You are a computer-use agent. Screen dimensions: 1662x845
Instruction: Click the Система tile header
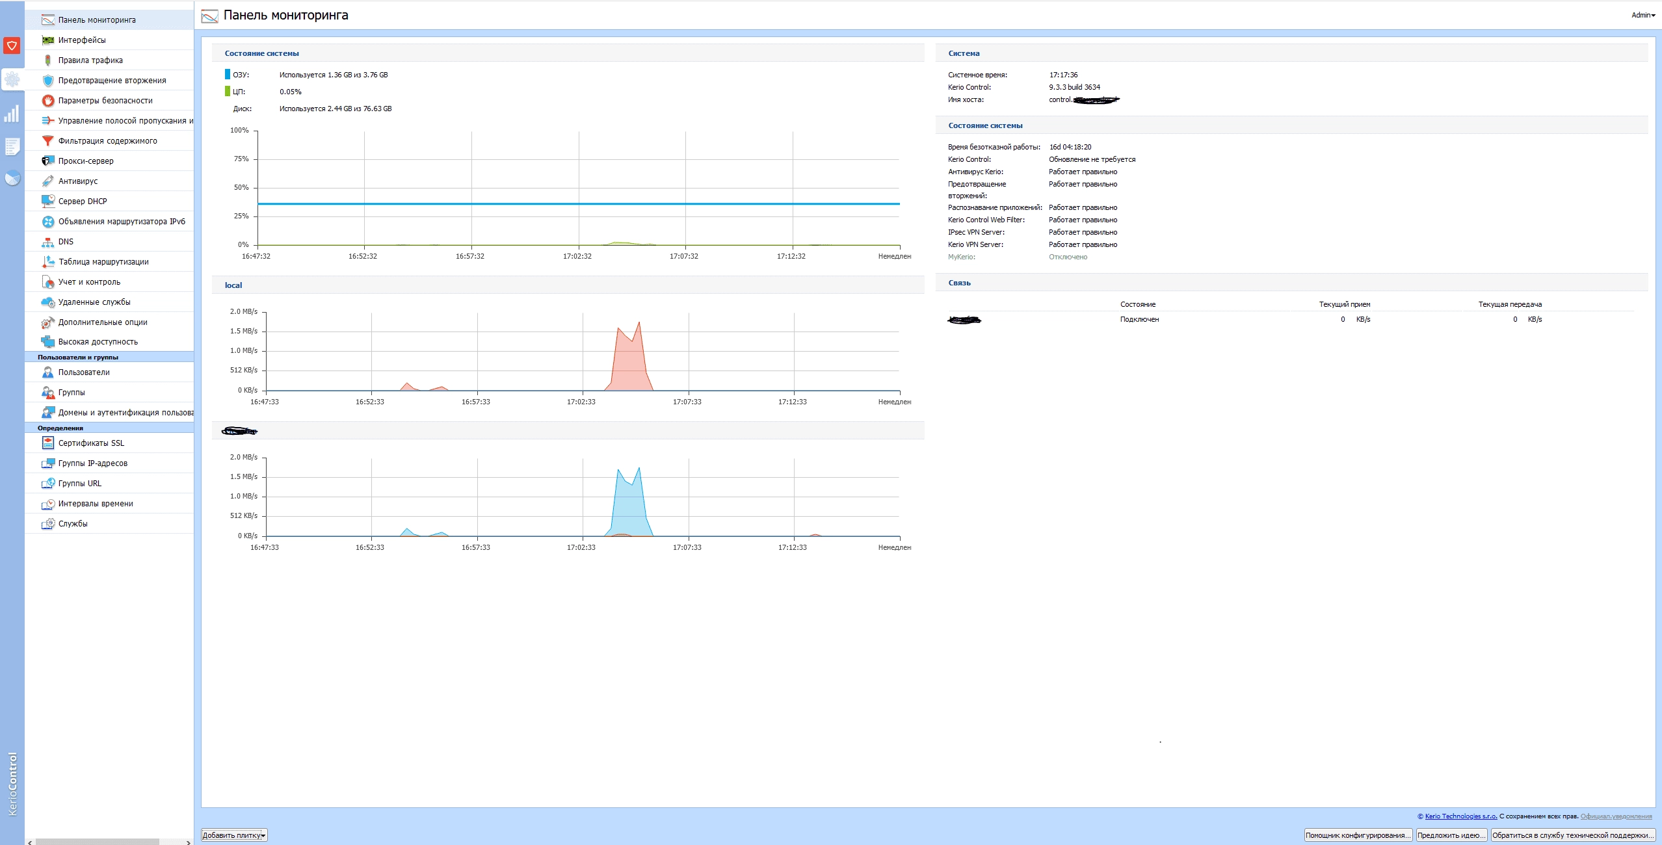pos(1291,53)
